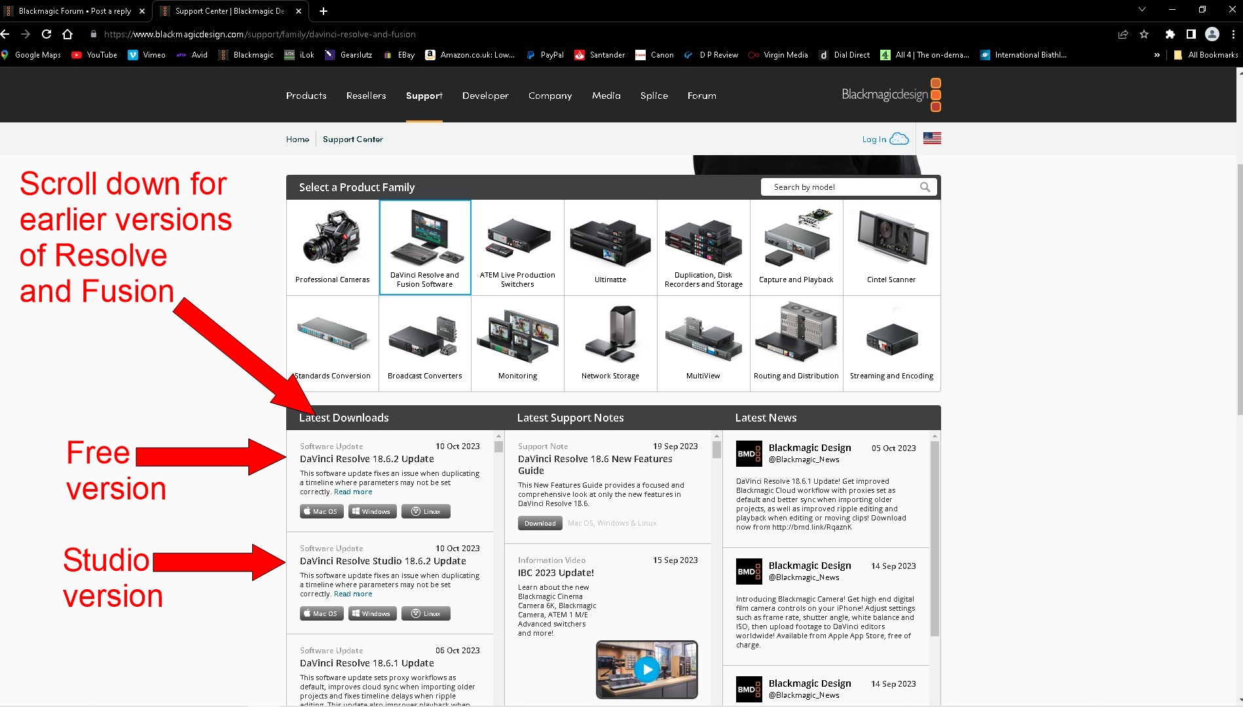The width and height of the screenshot is (1243, 707).
Task: Open the Resellers menu item
Action: pos(366,96)
